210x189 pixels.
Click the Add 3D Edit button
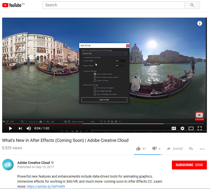click(104, 100)
